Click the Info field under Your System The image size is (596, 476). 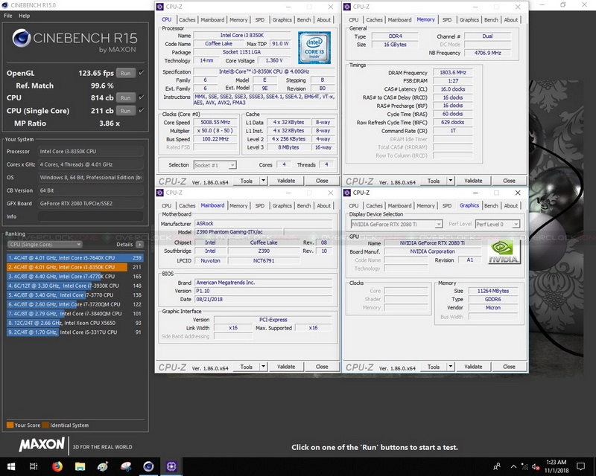coord(89,216)
